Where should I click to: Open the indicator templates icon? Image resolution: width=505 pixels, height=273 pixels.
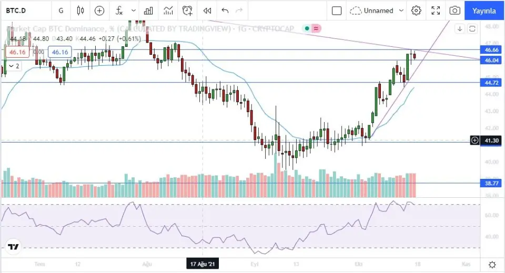coord(168,11)
